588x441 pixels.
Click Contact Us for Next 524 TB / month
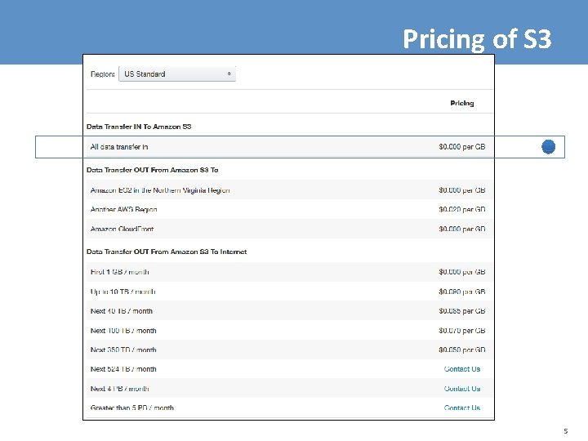[462, 369]
